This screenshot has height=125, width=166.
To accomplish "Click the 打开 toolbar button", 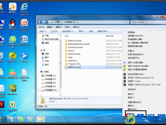I will pos(54,31).
